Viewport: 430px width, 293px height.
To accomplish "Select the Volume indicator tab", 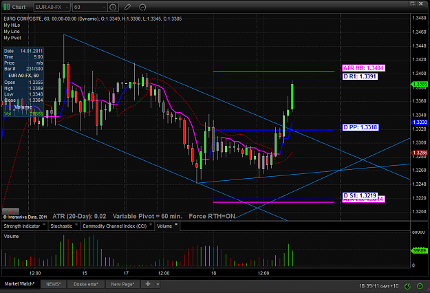I will 164,226.
